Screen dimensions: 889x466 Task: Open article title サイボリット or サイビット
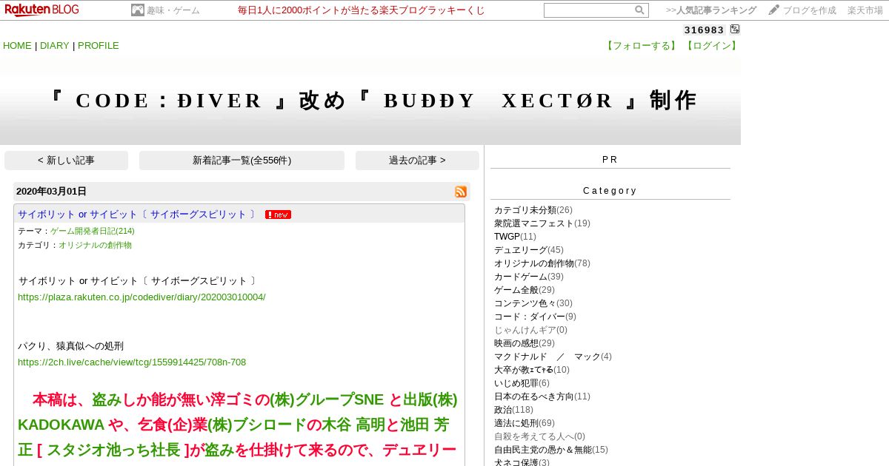(x=138, y=215)
